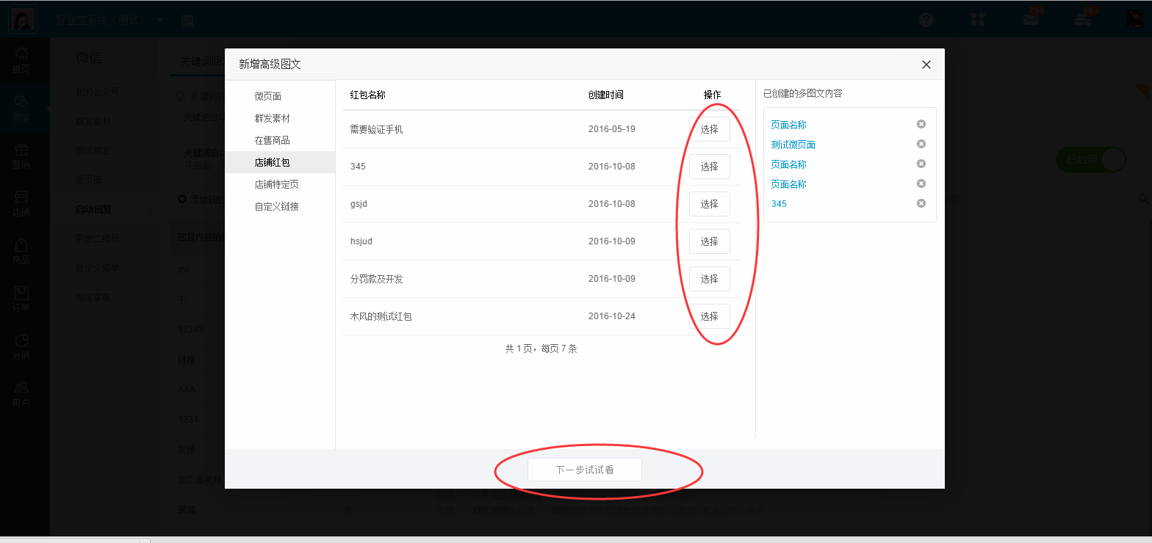Click the date 2016-05-19
This screenshot has height=543, width=1152.
(612, 129)
